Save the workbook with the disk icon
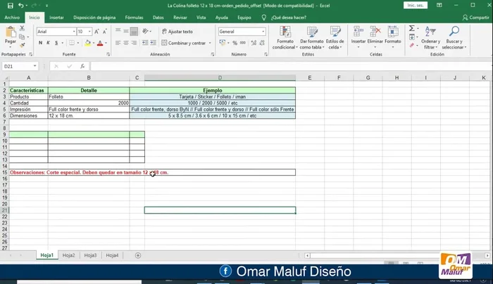Image resolution: width=493 pixels, height=284 pixels. tap(11, 6)
